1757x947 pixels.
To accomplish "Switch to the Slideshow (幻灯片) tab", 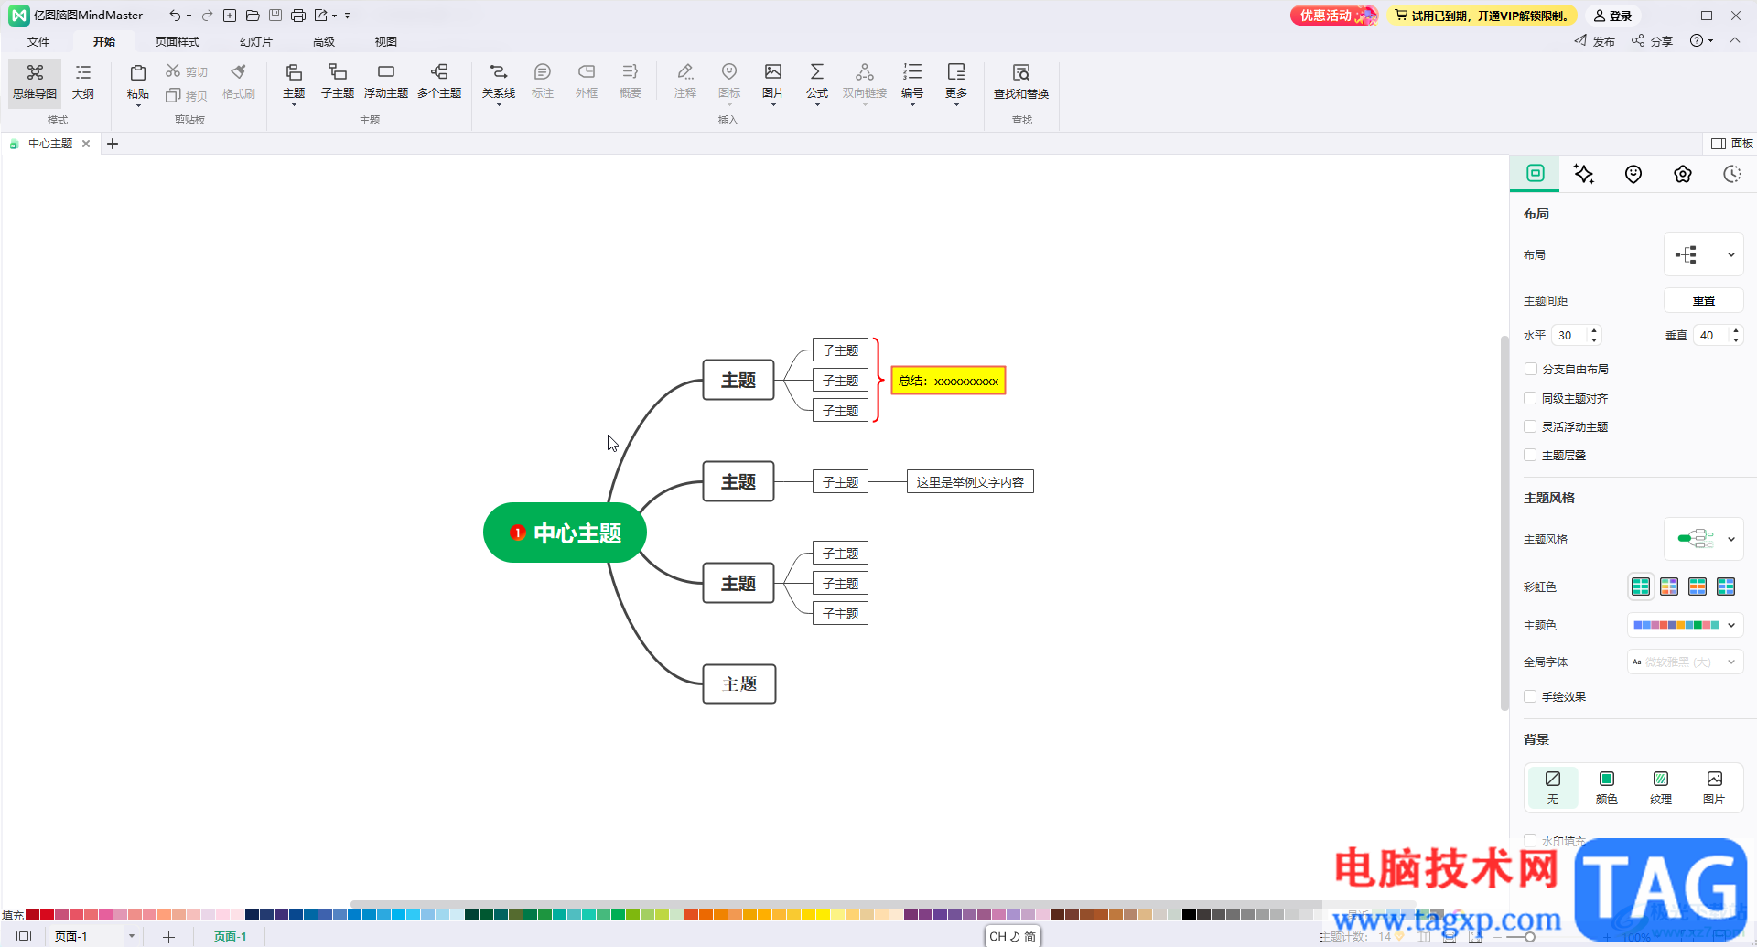I will 256,41.
